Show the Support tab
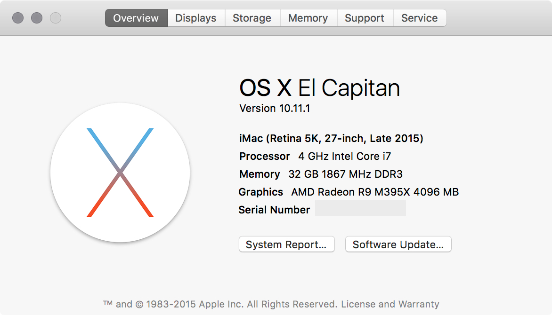Image resolution: width=552 pixels, height=315 pixels. tap(365, 18)
